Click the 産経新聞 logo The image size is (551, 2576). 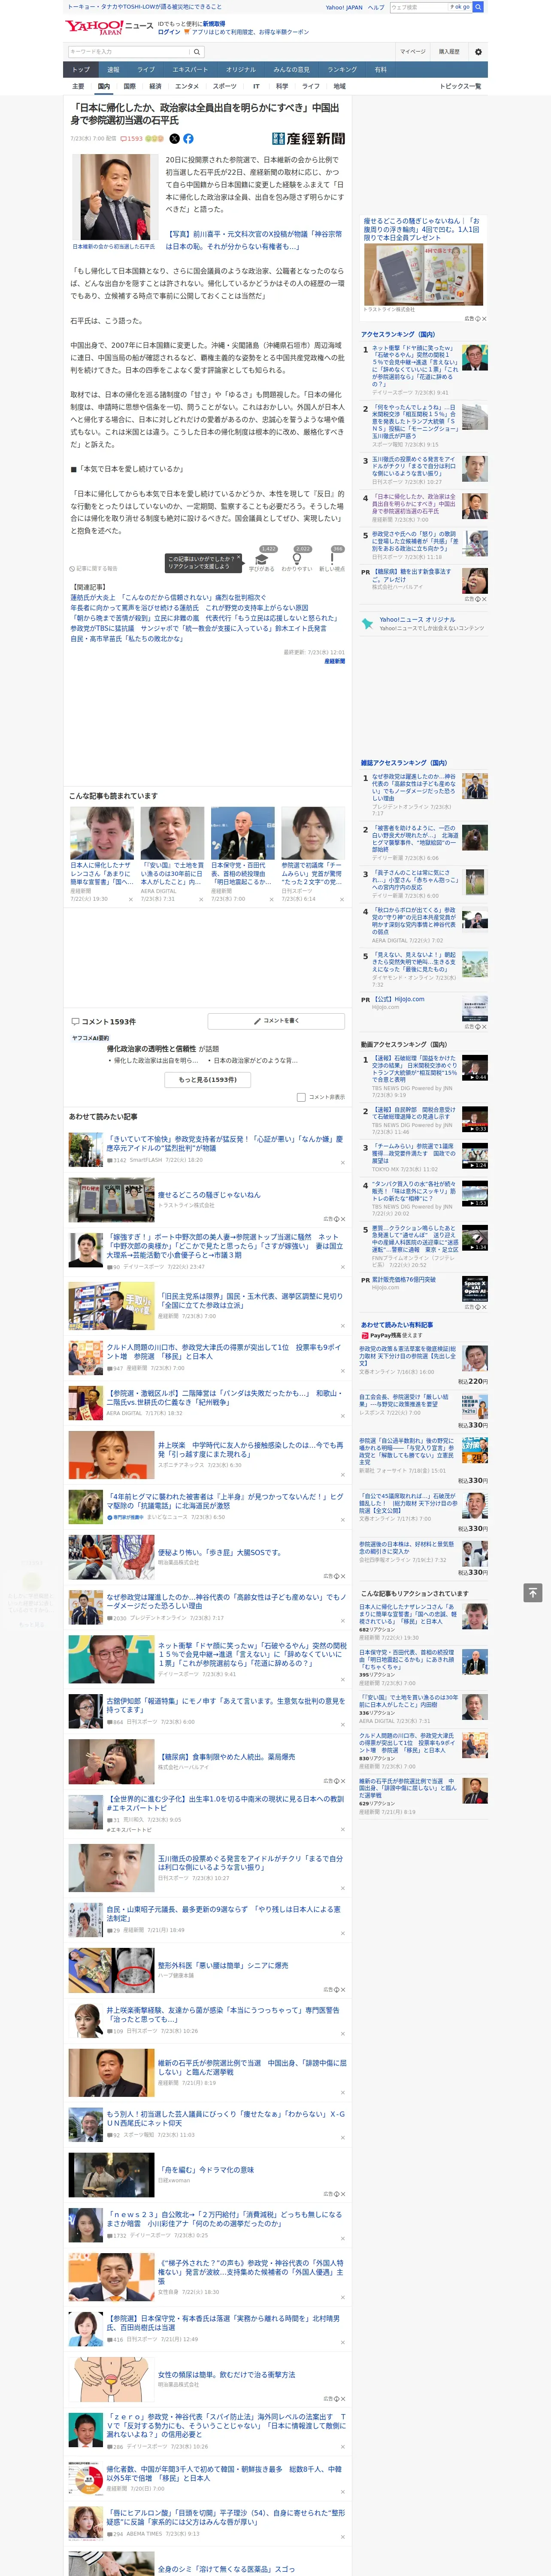tap(308, 139)
